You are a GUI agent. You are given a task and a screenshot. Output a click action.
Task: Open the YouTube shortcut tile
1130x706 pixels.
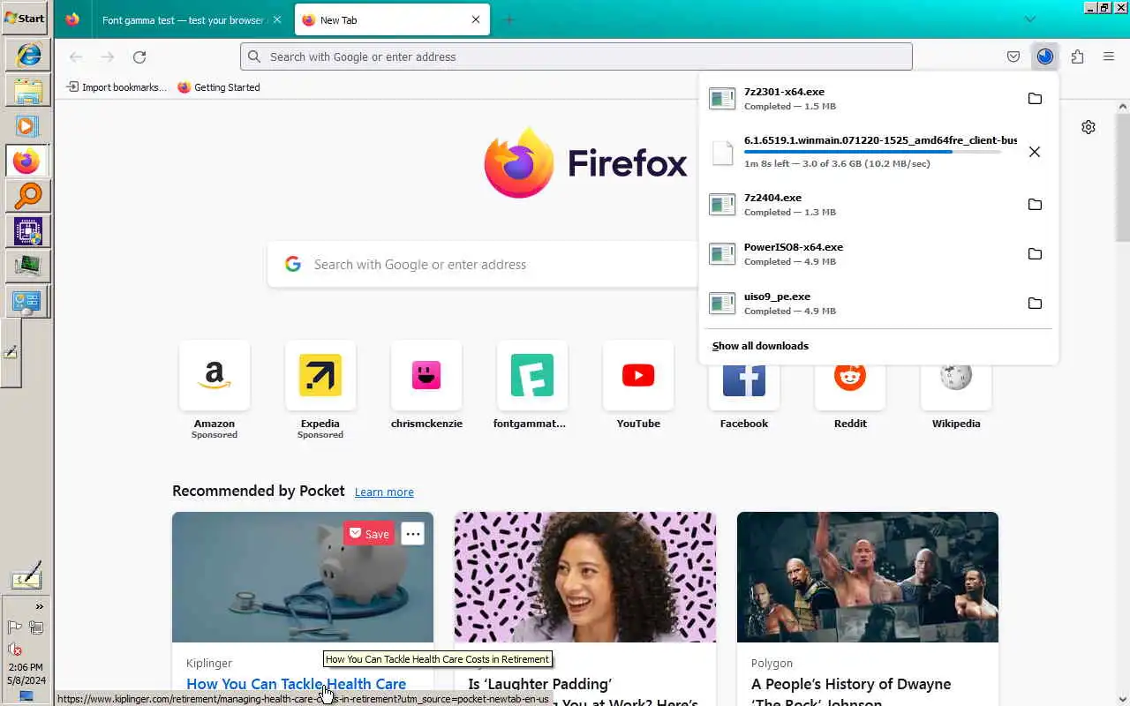click(x=638, y=376)
